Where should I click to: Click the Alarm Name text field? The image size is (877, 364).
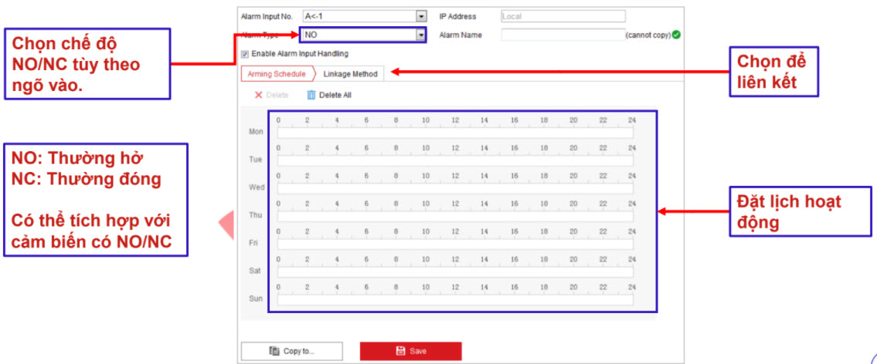tap(562, 35)
